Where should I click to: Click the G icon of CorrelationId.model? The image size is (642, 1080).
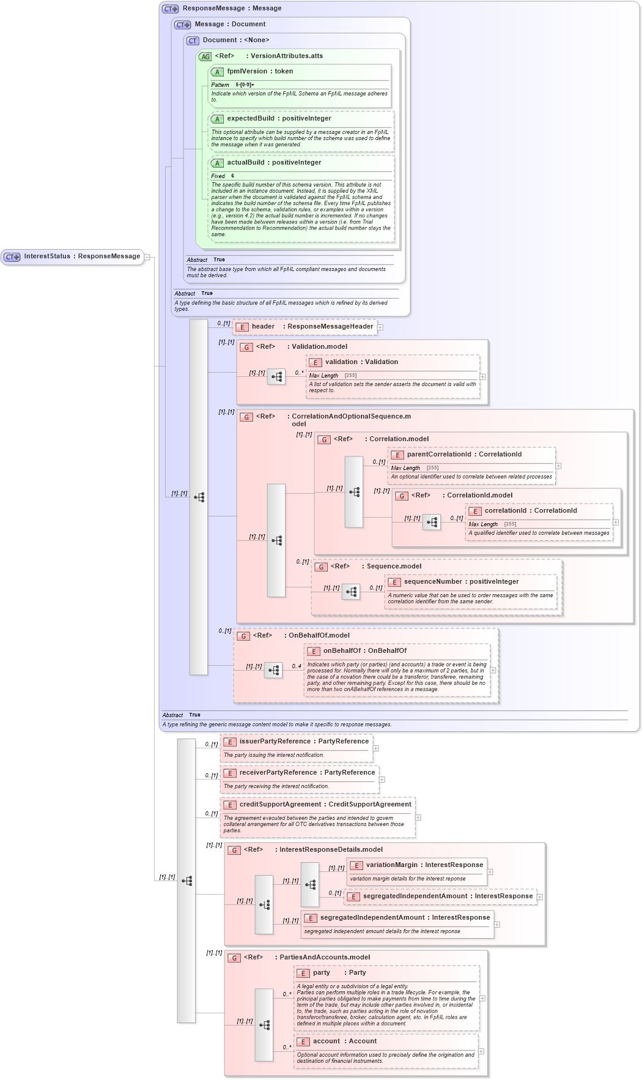coord(402,496)
